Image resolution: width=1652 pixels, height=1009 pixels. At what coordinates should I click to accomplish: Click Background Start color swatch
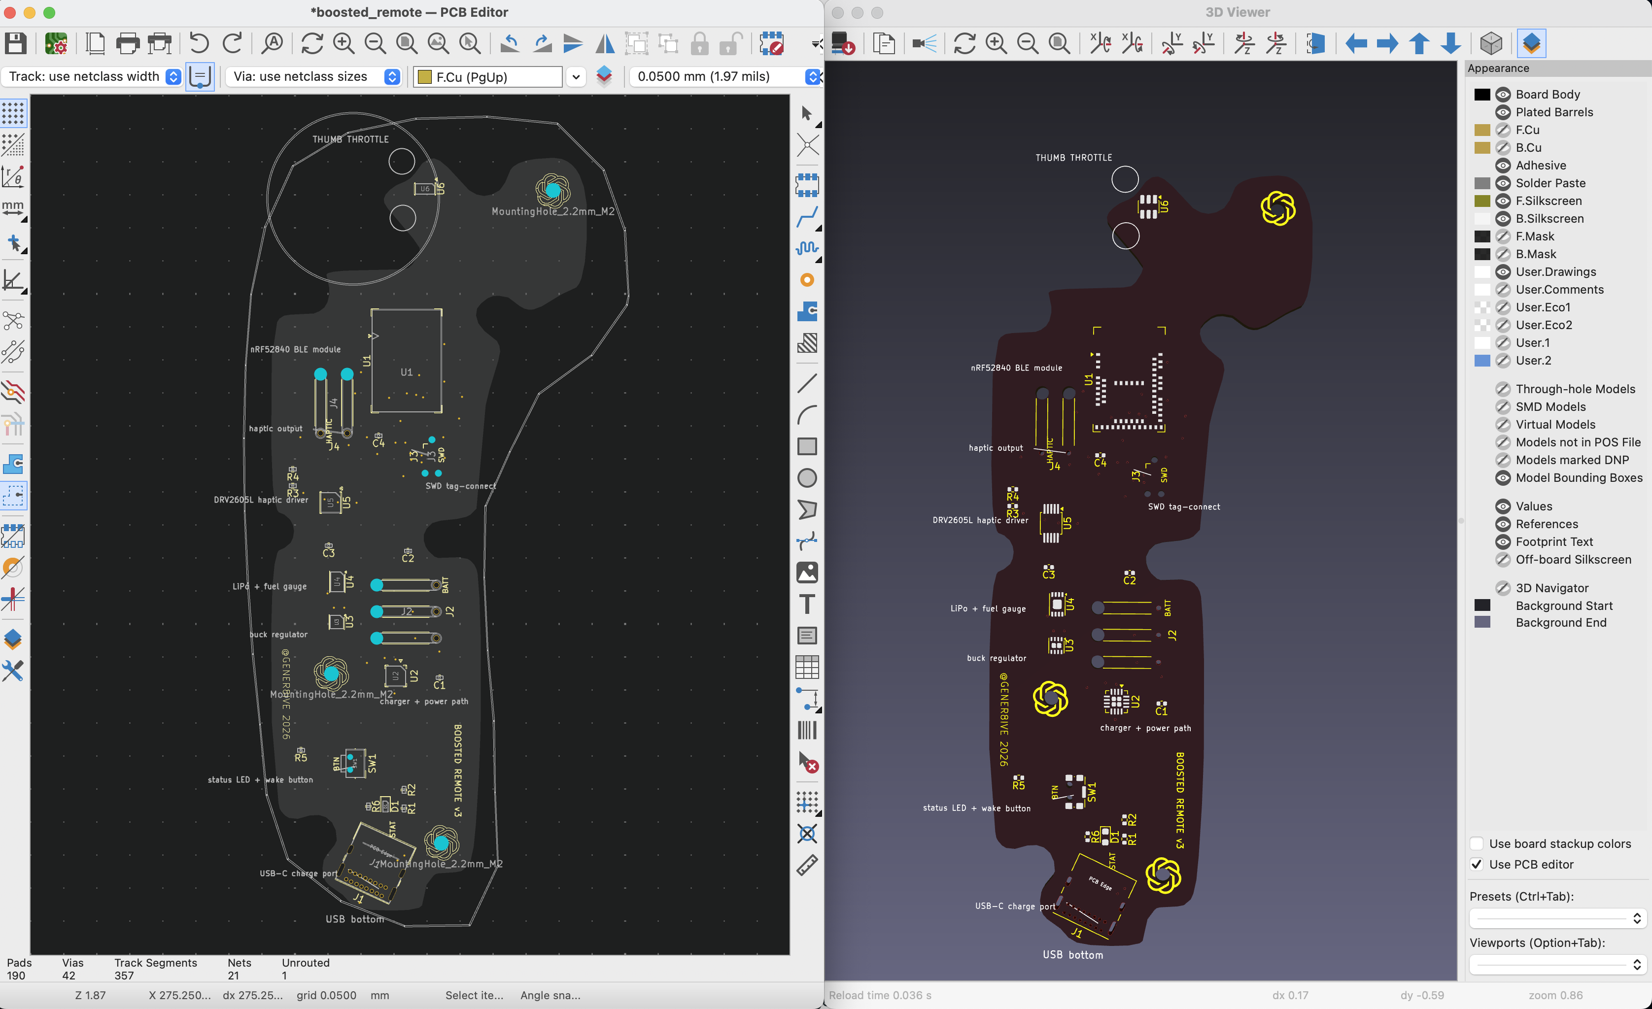pyautogui.click(x=1482, y=605)
